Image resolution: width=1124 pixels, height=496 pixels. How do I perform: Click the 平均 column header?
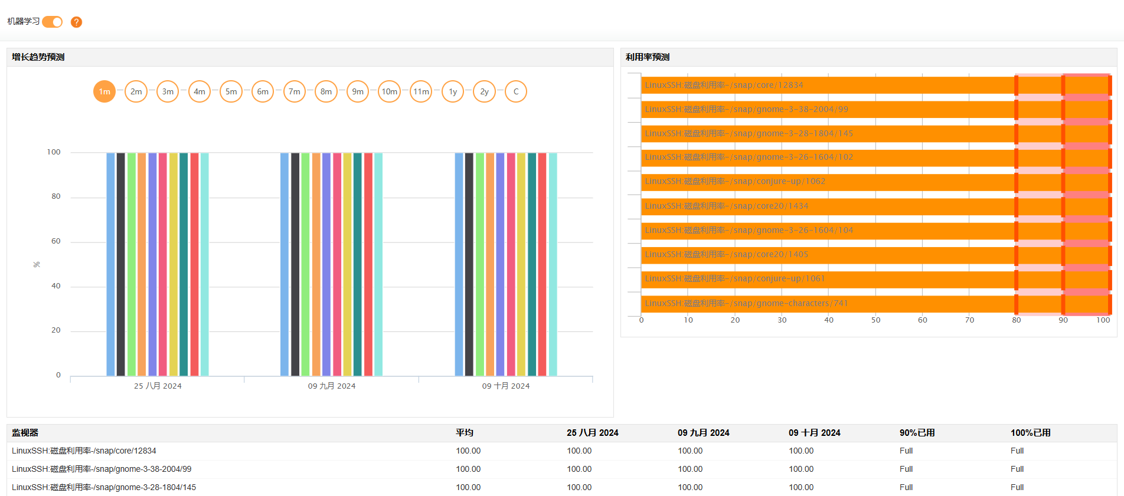(x=465, y=433)
